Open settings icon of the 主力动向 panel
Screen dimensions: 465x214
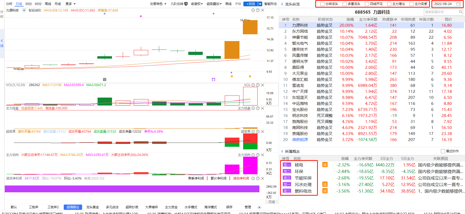coord(253,155)
